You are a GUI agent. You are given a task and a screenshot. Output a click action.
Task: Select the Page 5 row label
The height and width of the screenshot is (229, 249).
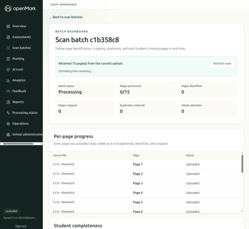[138, 202]
